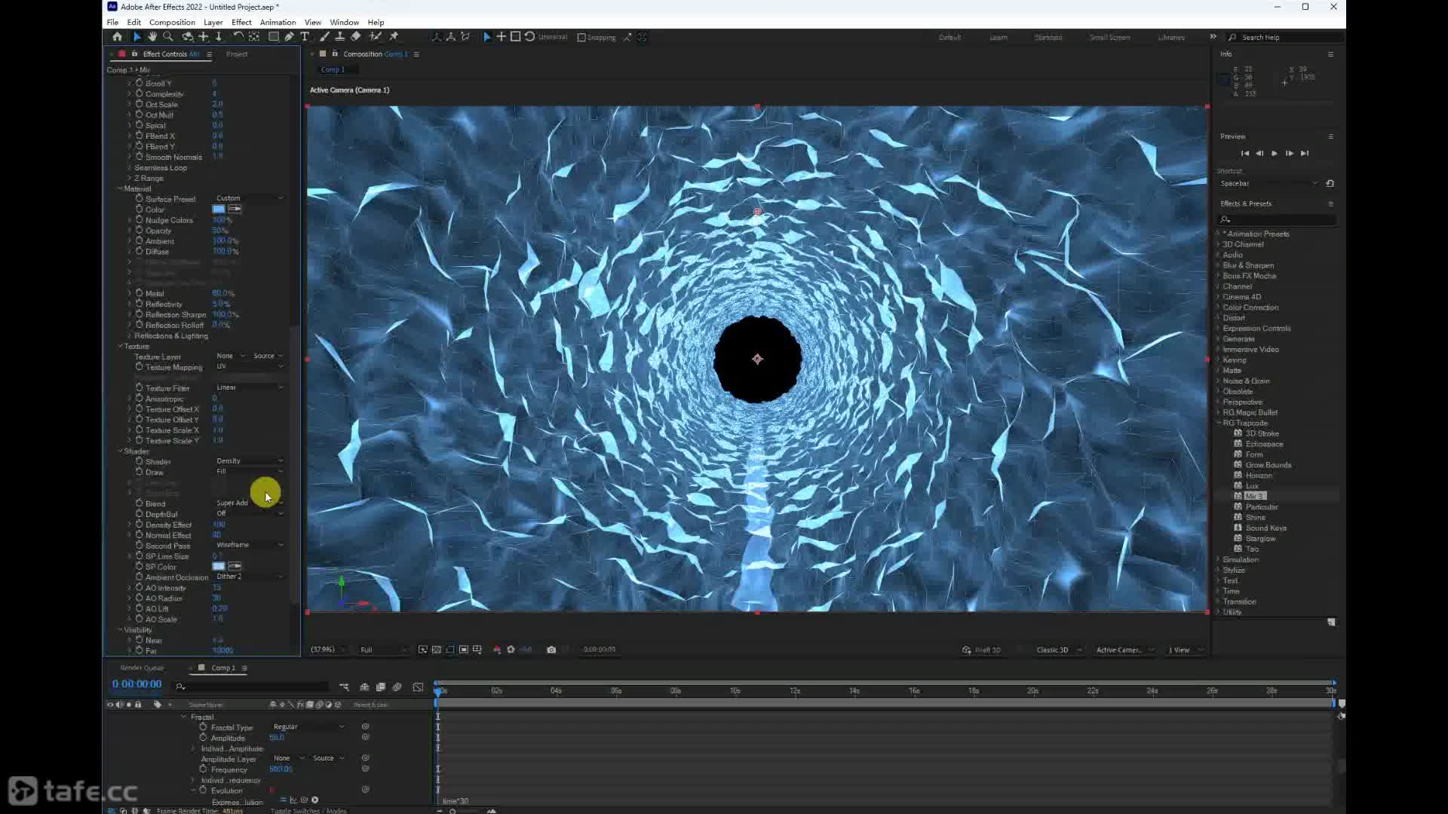
Task: Click the Material Color swatch
Action: click(x=219, y=209)
